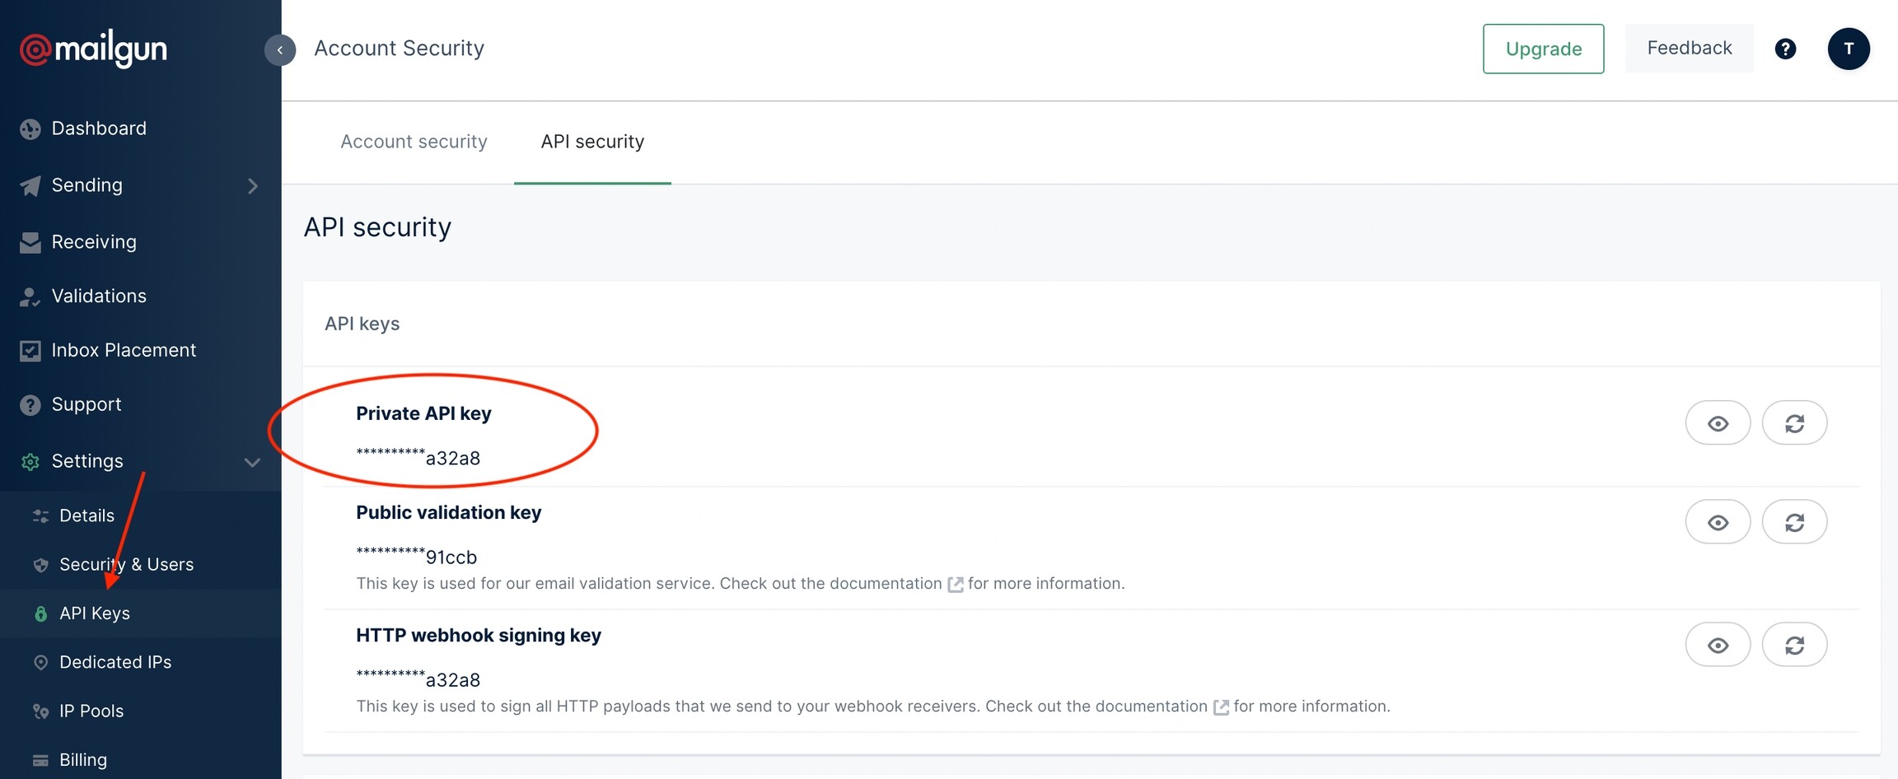The height and width of the screenshot is (779, 1898).
Task: Reveal the Private API key with eye icon
Action: click(1718, 423)
